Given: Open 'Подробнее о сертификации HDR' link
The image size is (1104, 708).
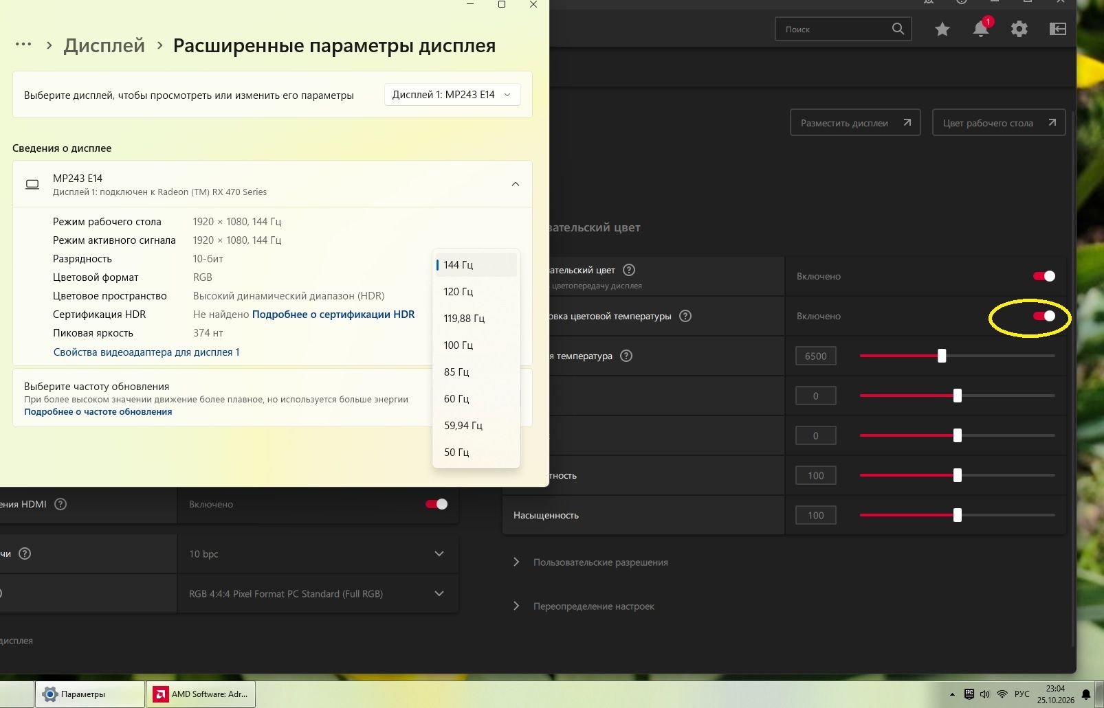Looking at the screenshot, I should tap(333, 315).
